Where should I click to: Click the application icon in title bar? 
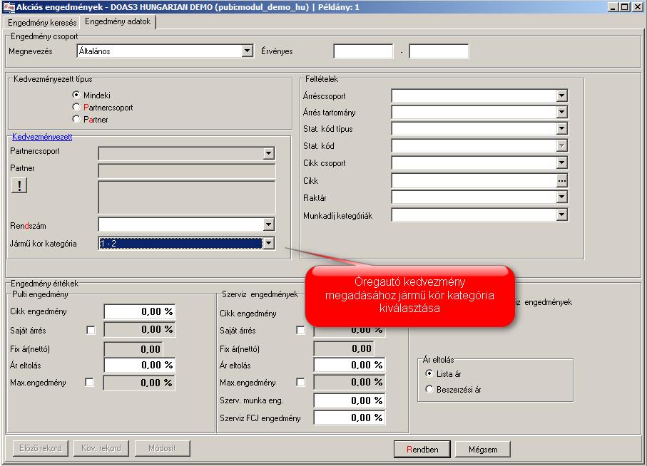tap(9, 7)
